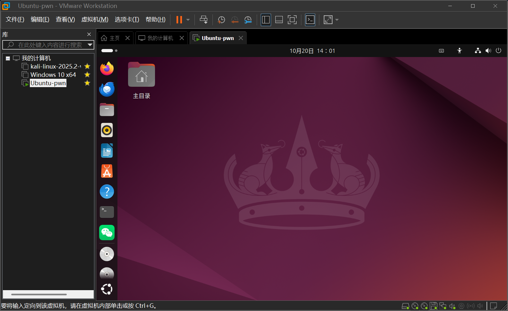Open the Ubuntu App Center icon

(x=107, y=171)
